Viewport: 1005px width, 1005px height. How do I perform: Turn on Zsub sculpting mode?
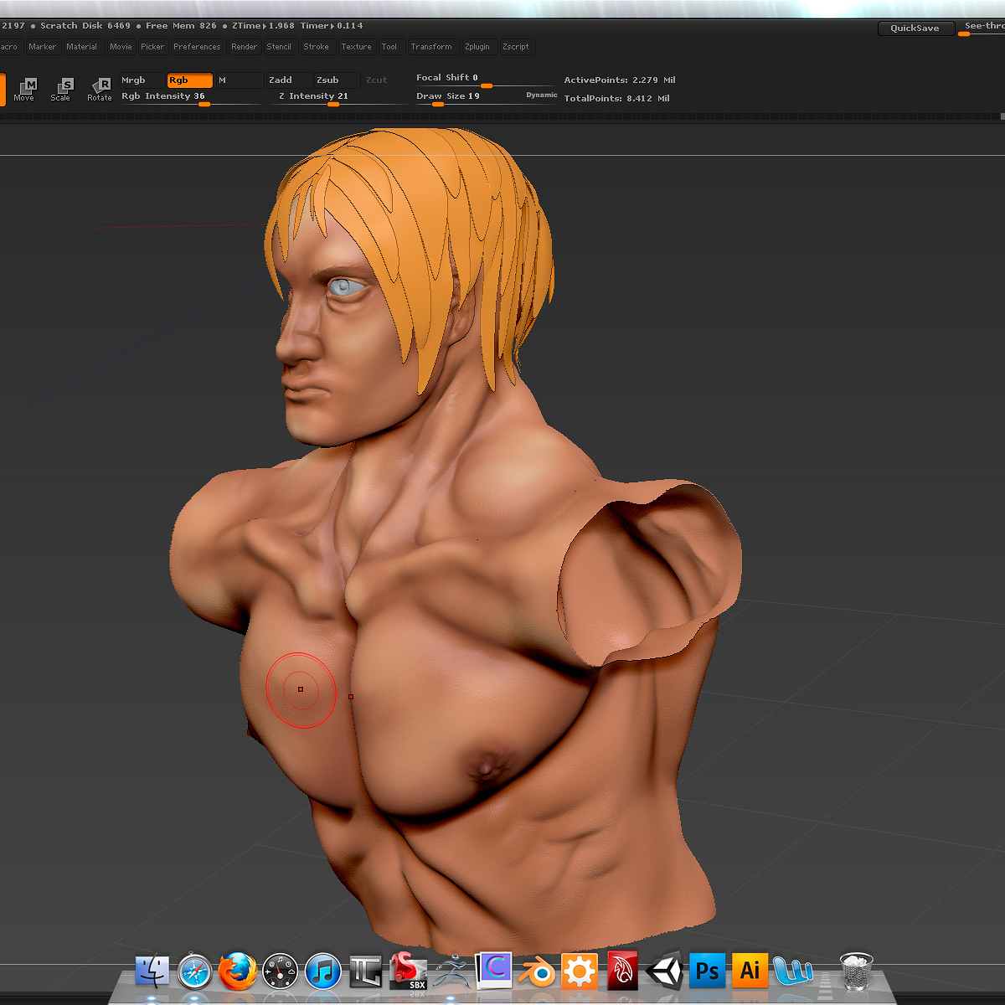(x=338, y=80)
